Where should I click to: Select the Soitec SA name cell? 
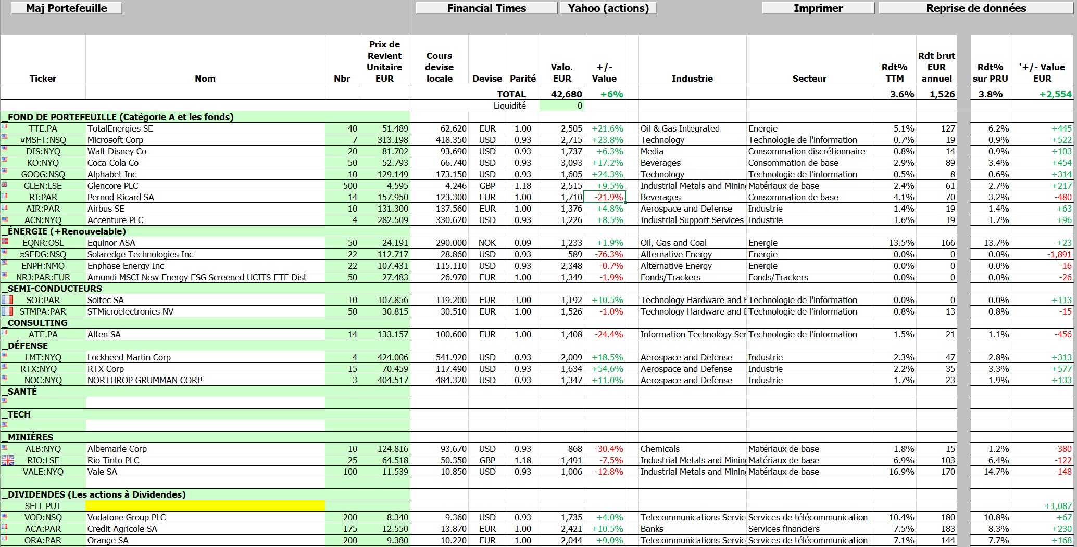point(205,300)
